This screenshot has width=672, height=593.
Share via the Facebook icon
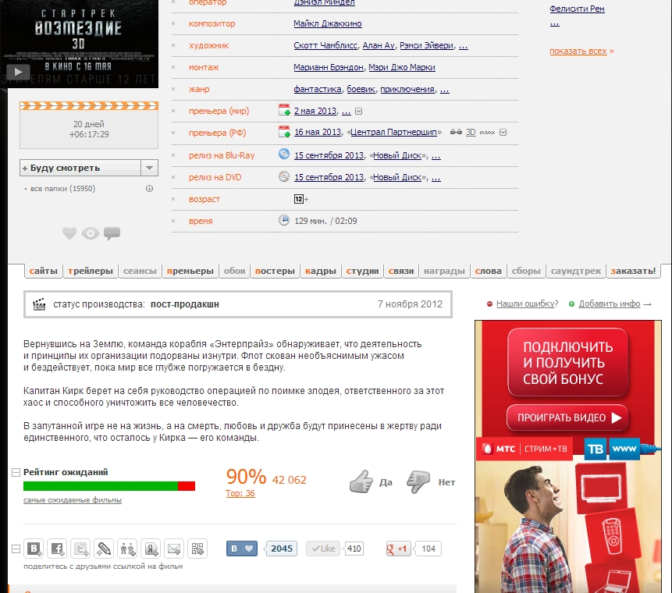coord(58,549)
